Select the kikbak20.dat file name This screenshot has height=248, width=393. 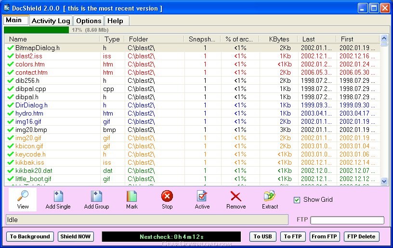(x=34, y=171)
